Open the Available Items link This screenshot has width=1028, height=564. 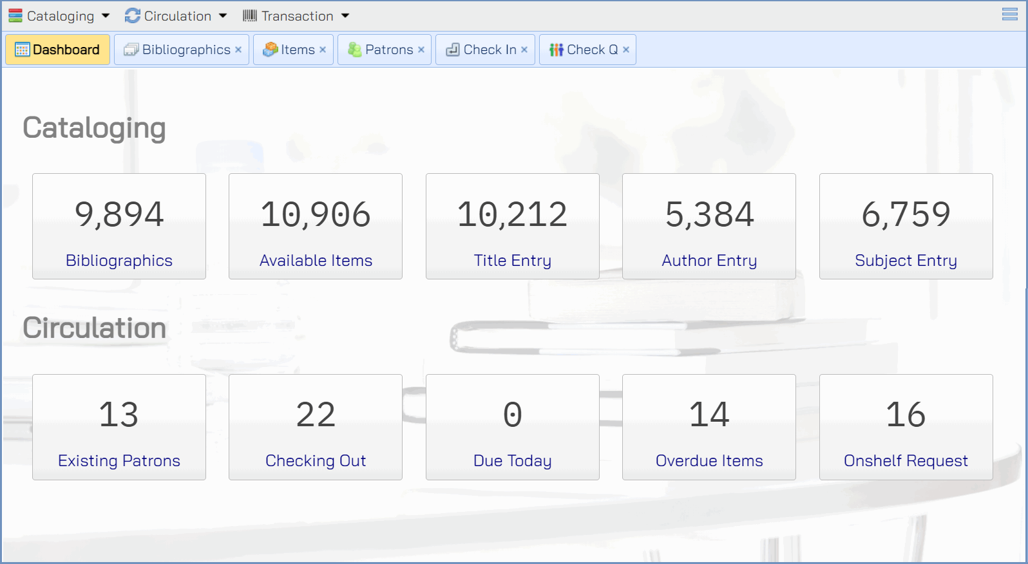316,261
